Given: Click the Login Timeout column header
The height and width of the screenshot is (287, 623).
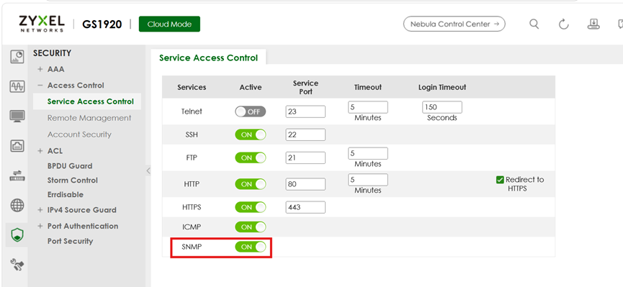Looking at the screenshot, I should pos(442,87).
